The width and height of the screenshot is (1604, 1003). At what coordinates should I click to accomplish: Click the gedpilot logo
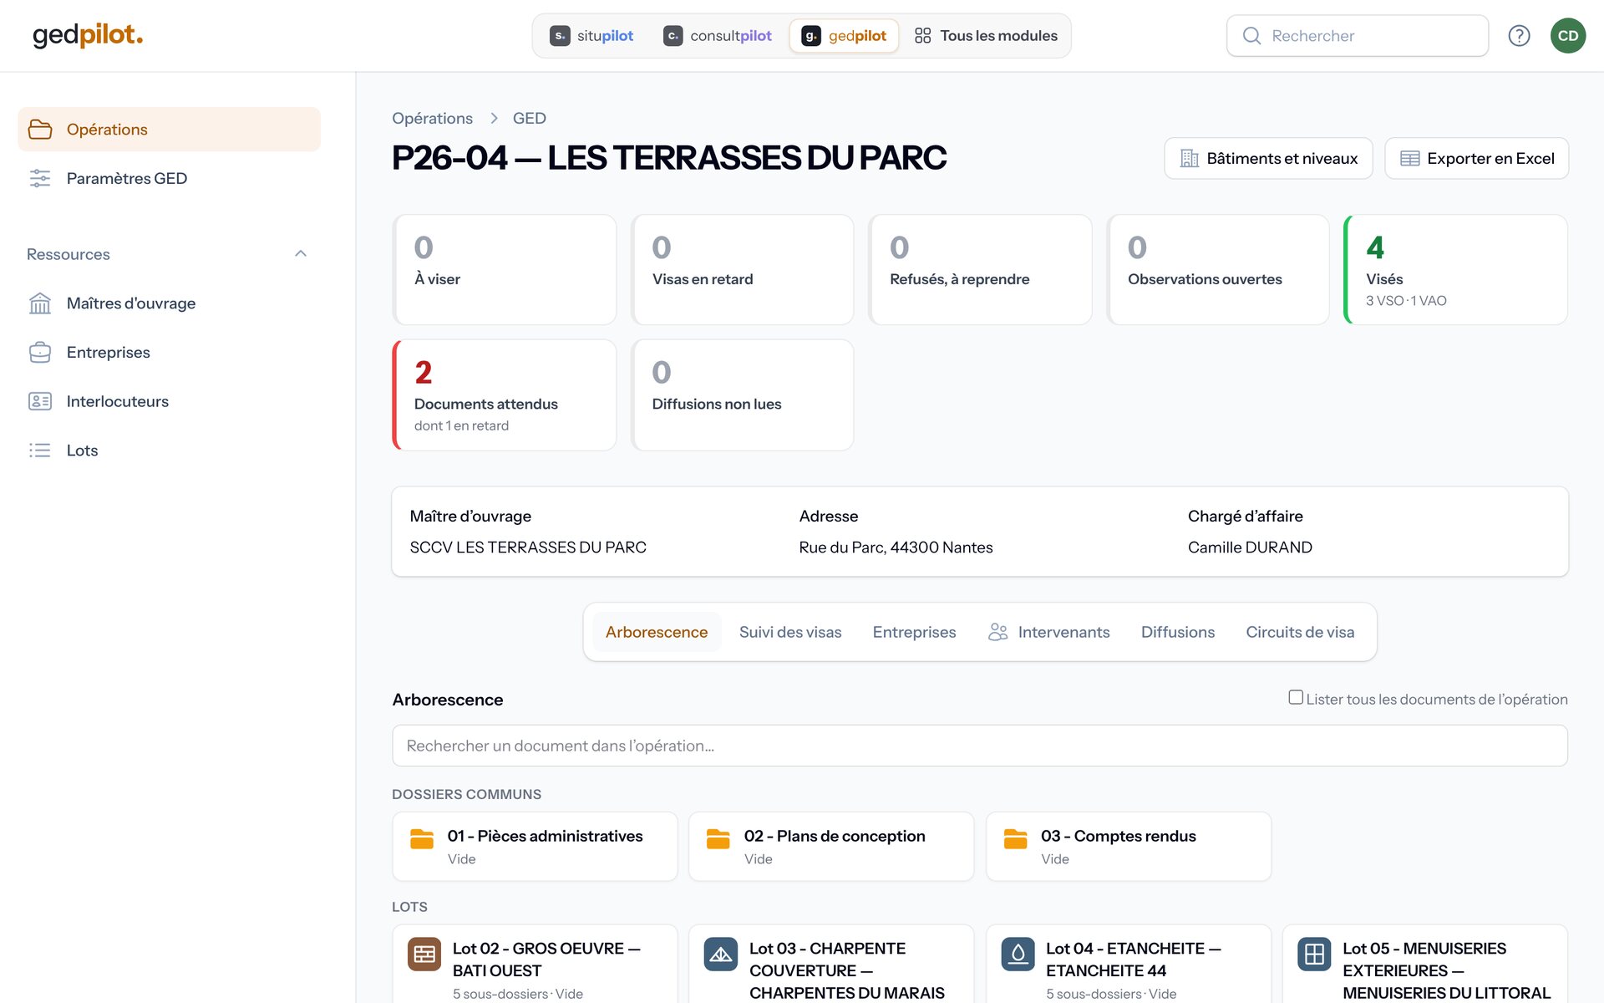click(x=88, y=35)
